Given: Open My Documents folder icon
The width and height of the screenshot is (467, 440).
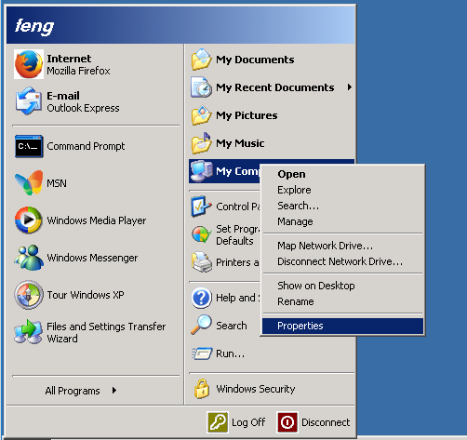Looking at the screenshot, I should click(202, 60).
